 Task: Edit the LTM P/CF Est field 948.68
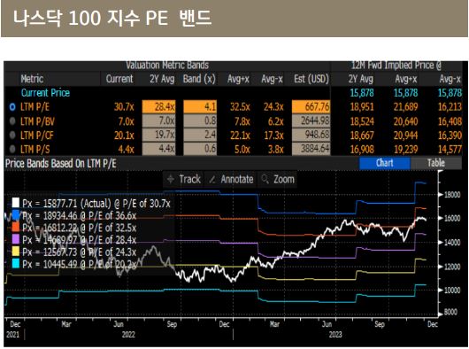311,135
